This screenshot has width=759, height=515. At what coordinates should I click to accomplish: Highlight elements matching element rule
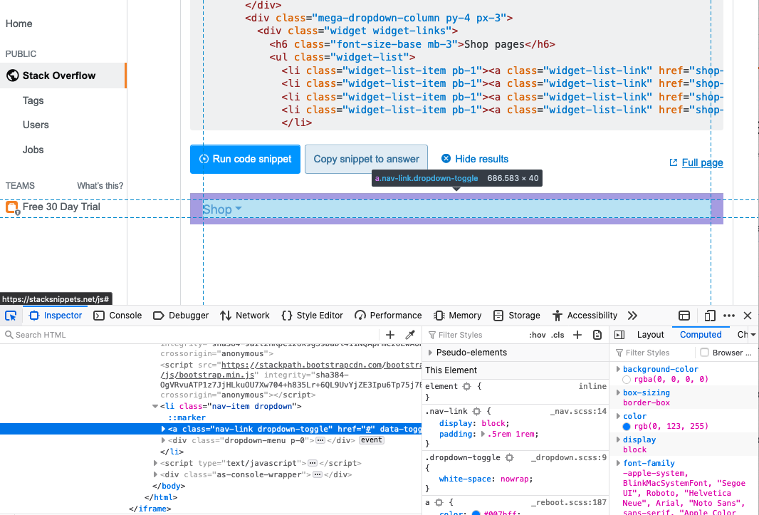point(466,386)
